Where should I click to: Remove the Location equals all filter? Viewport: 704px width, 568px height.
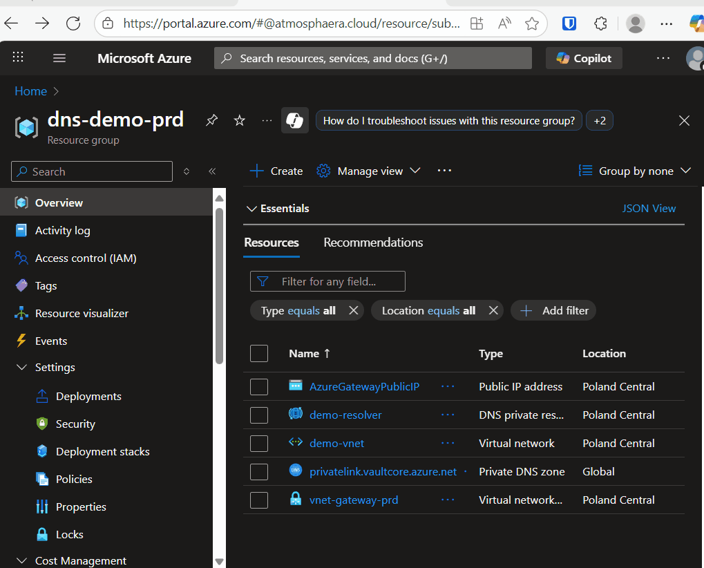point(493,310)
